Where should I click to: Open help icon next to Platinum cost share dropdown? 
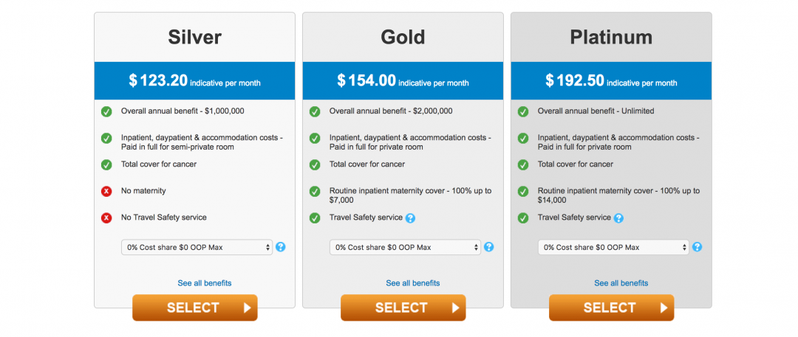pos(698,247)
